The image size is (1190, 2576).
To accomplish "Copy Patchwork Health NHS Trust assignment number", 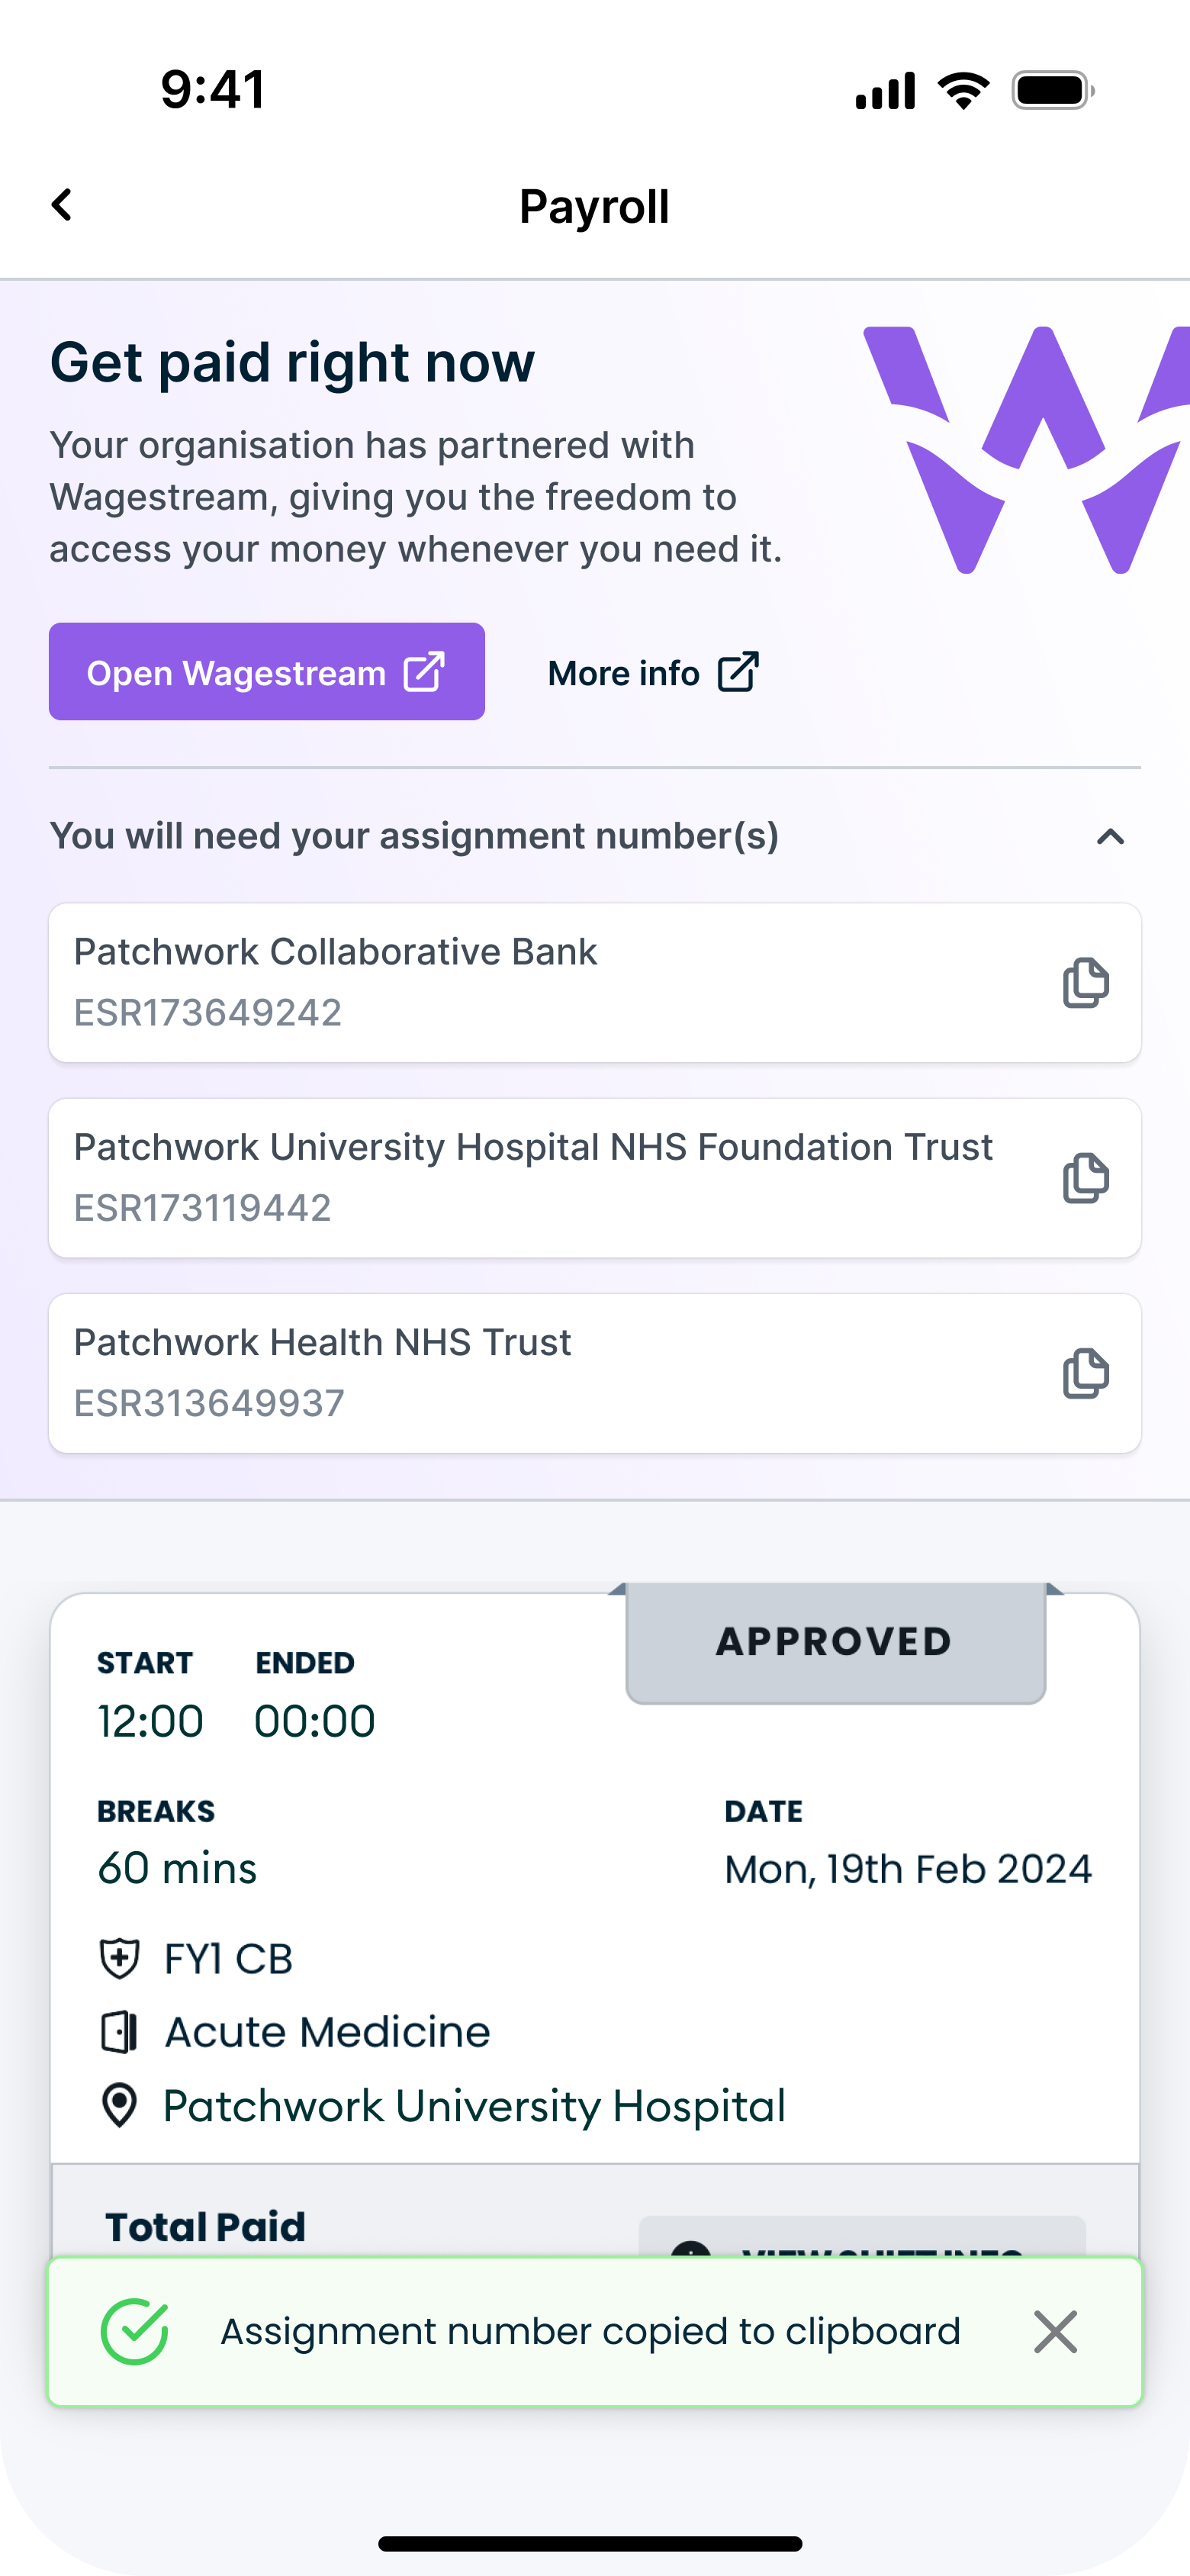I will point(1085,1373).
